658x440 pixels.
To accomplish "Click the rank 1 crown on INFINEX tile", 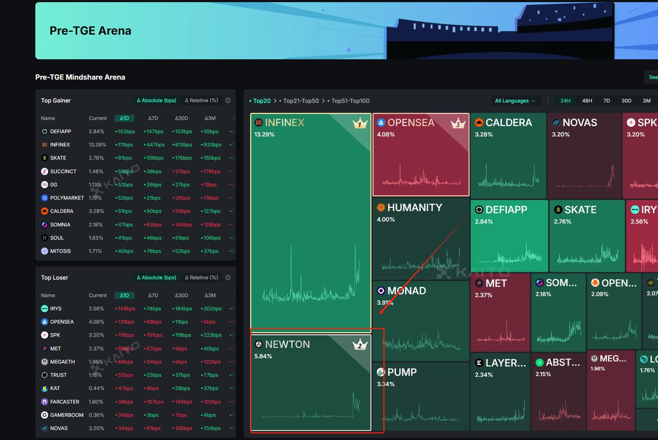I will [x=360, y=123].
